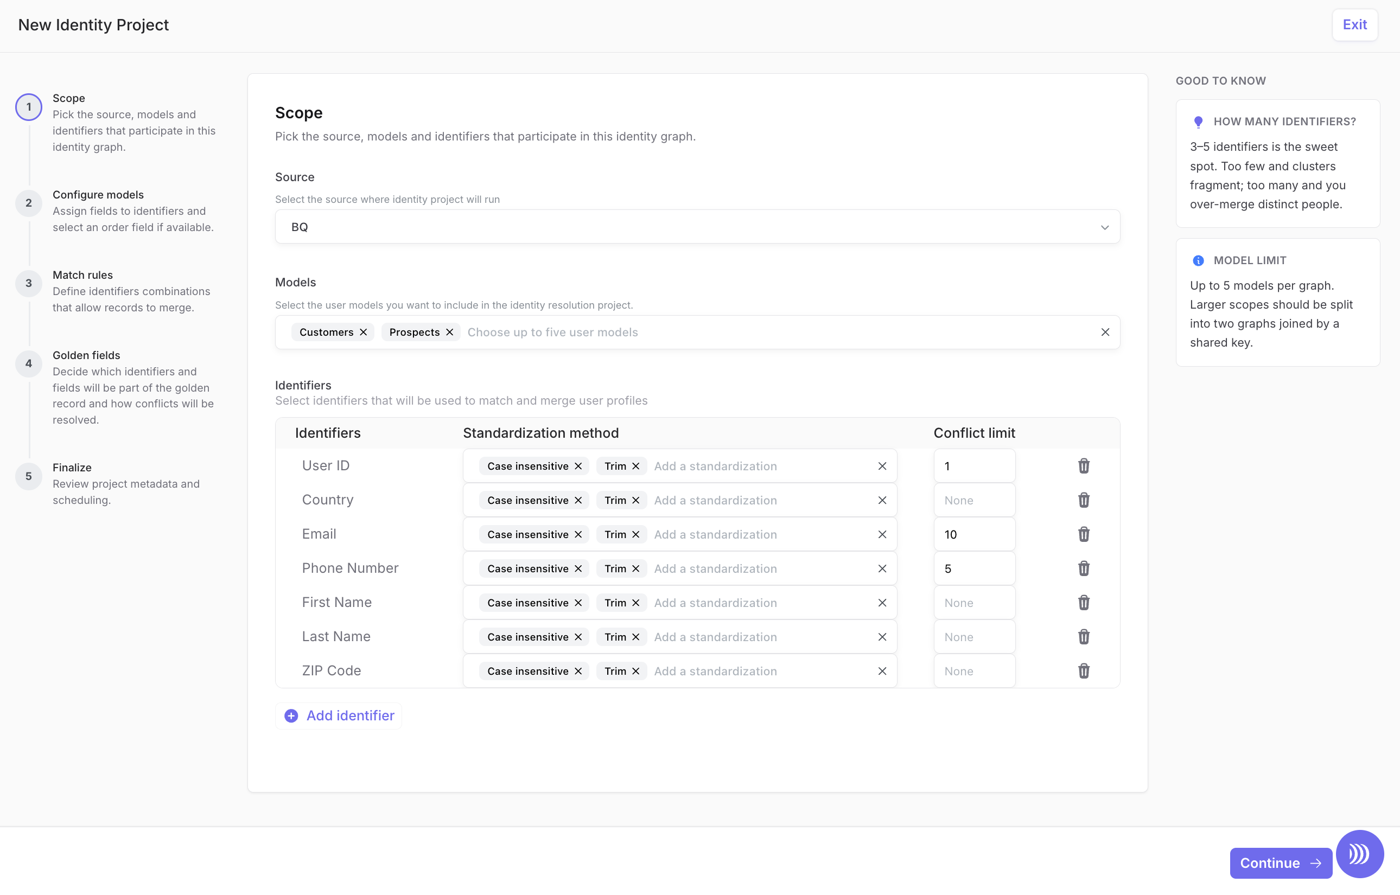The image size is (1400, 895).
Task: Delete the First Name identifier row
Action: point(1084,602)
